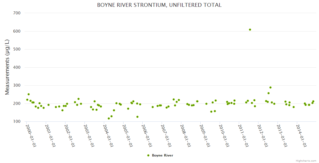Click the late 2005 data point near 126
Screen dimensions: 319x163
137,117
